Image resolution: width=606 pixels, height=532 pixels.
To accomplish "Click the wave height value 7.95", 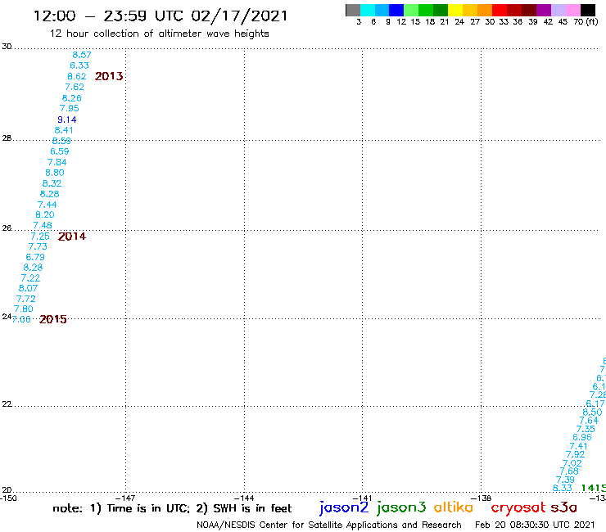I will [69, 108].
